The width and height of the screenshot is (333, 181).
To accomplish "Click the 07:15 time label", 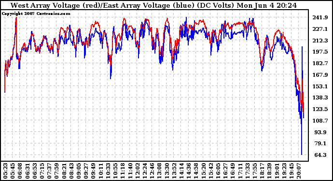I will tap(42, 171).
